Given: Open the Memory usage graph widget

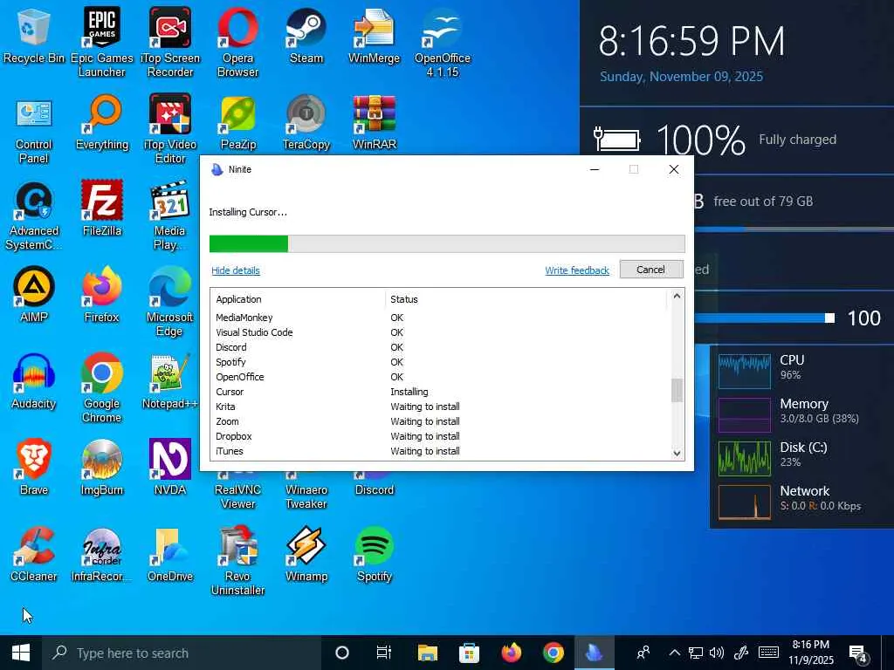Looking at the screenshot, I should point(745,414).
